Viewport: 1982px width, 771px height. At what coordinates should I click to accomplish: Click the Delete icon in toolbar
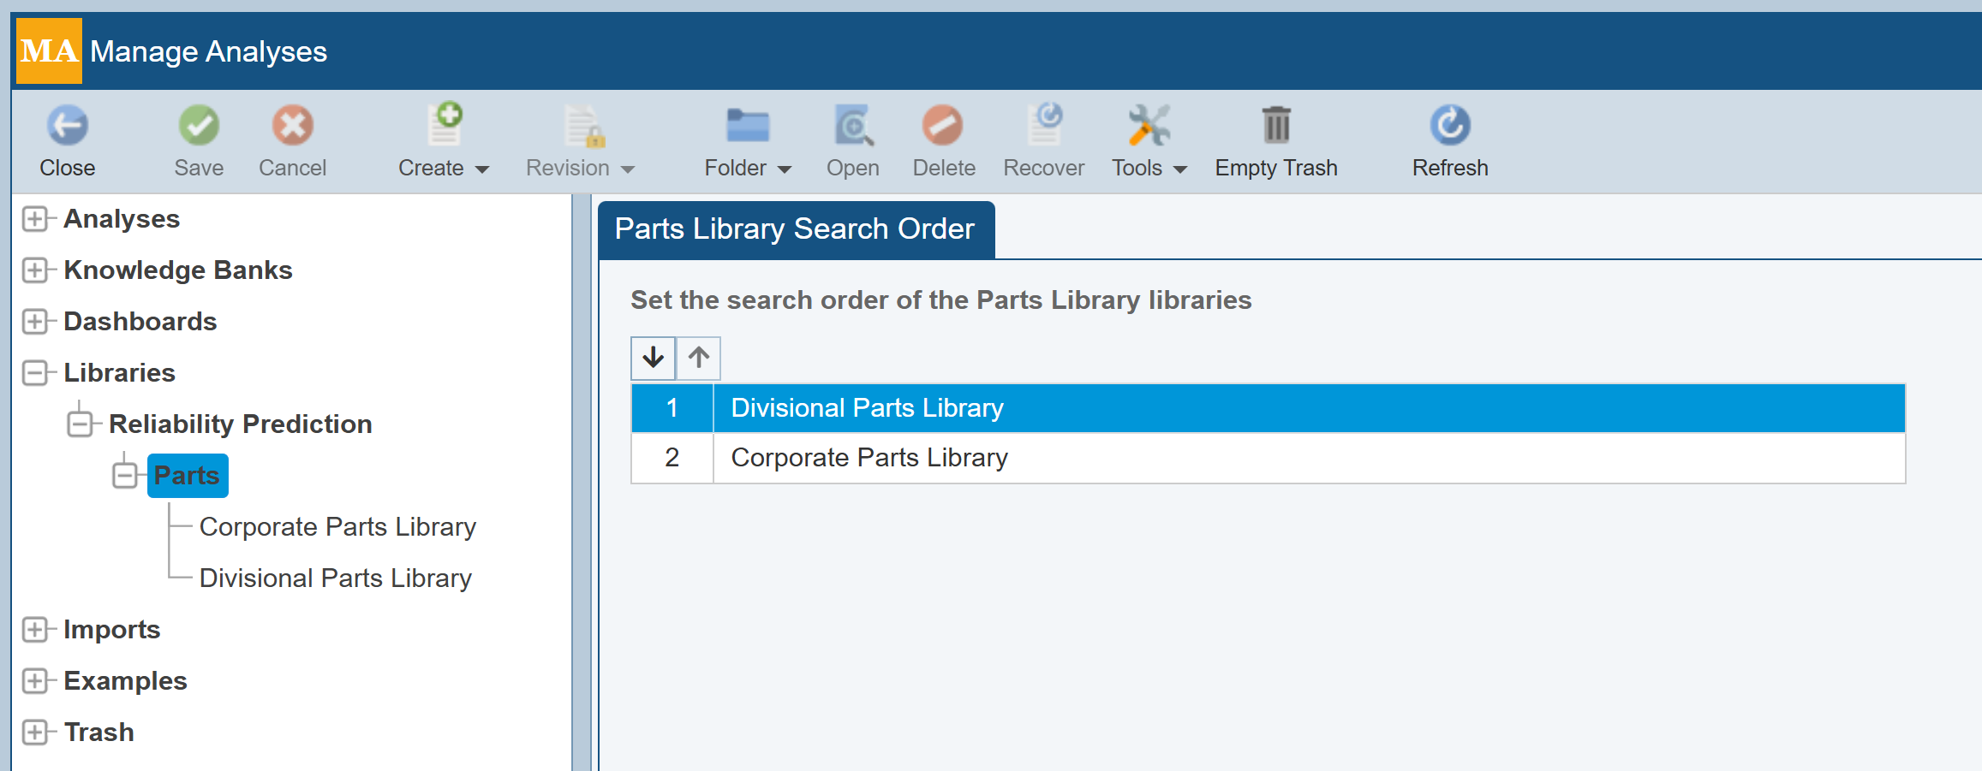coord(943,127)
